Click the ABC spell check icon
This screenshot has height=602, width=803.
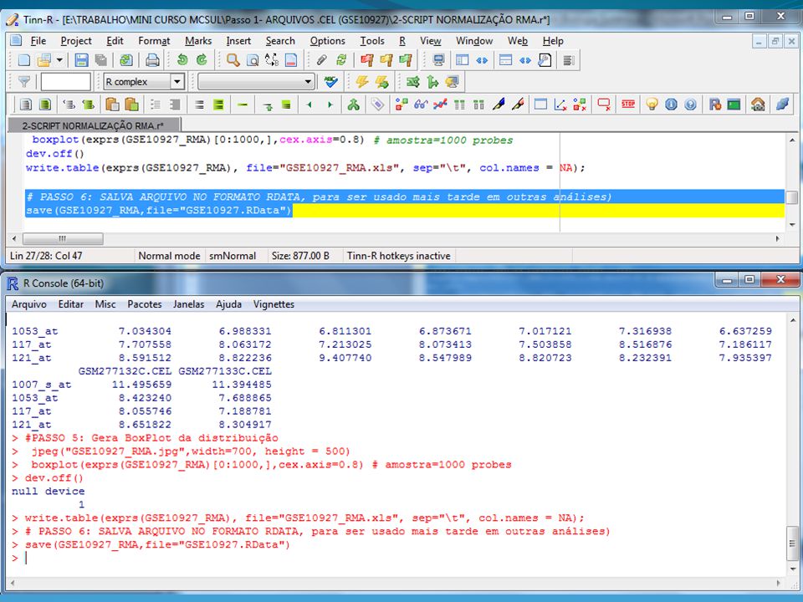point(331,81)
